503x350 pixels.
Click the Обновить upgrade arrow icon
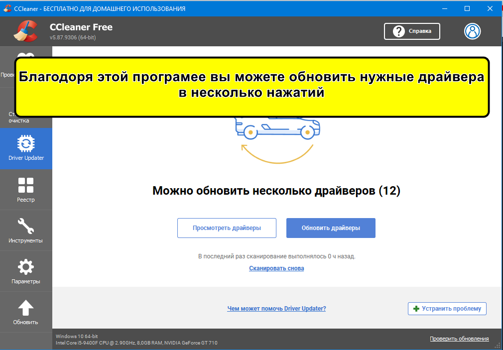[26, 308]
